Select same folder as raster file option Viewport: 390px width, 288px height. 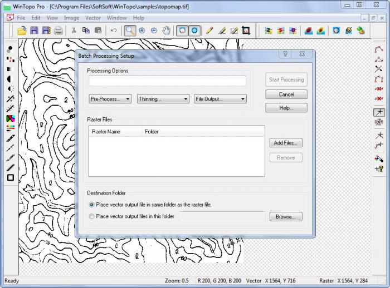coord(91,205)
